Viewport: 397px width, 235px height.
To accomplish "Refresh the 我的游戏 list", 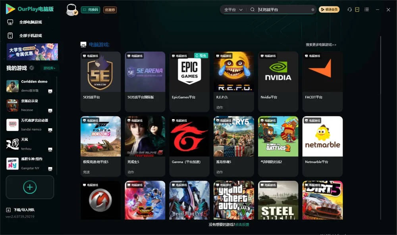I will (x=32, y=68).
